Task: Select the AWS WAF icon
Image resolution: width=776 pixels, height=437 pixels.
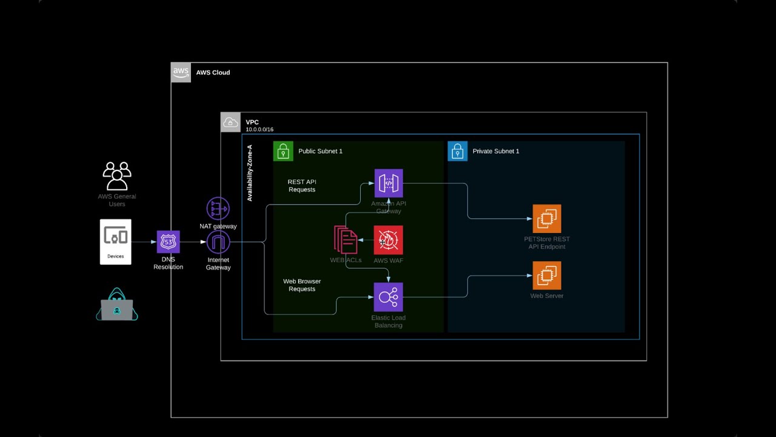Action: [x=389, y=240]
